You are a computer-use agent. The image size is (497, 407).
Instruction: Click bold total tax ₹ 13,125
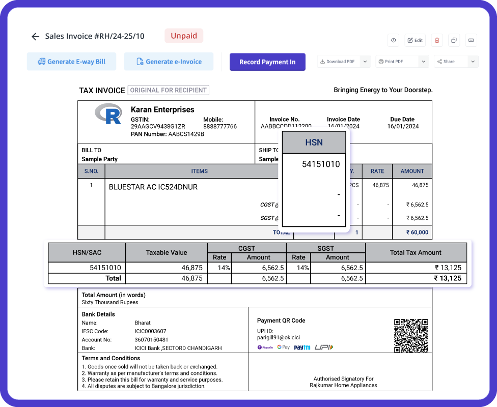coord(448,278)
